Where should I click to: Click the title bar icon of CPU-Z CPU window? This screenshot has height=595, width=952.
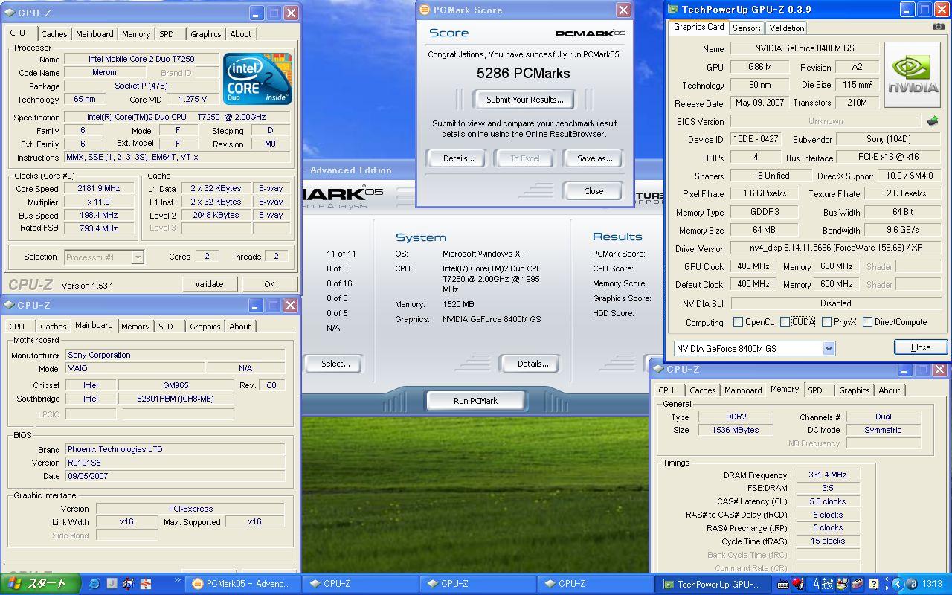9,13
